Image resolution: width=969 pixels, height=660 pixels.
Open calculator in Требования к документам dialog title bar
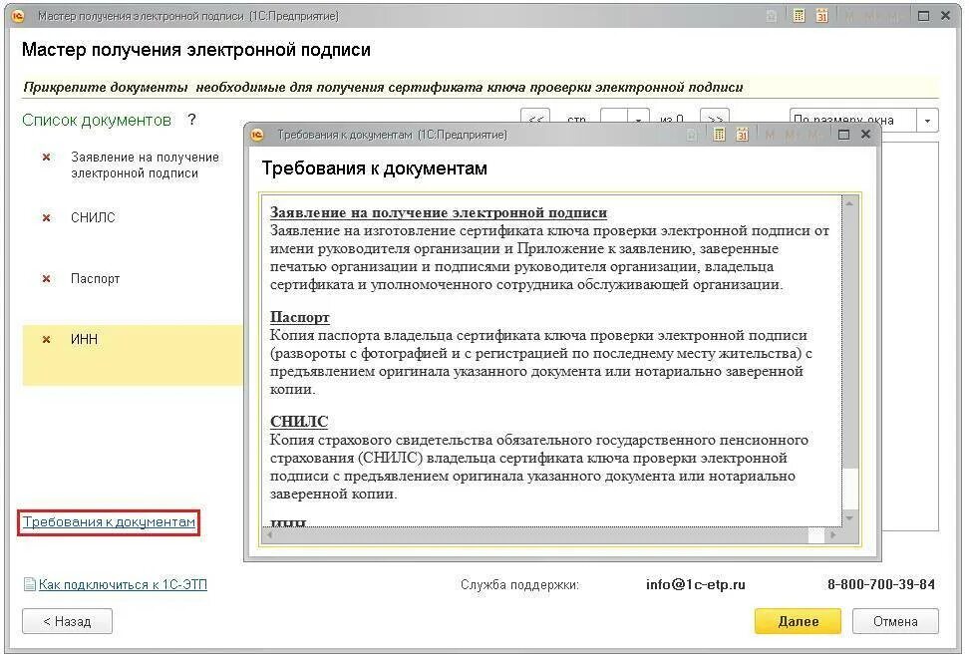click(x=720, y=135)
